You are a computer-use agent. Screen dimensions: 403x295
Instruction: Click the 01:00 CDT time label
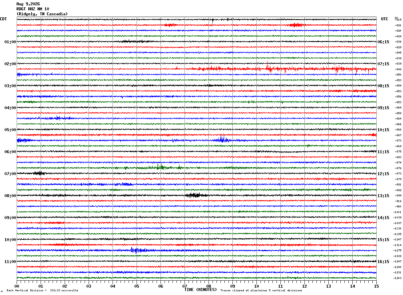click(x=10, y=42)
